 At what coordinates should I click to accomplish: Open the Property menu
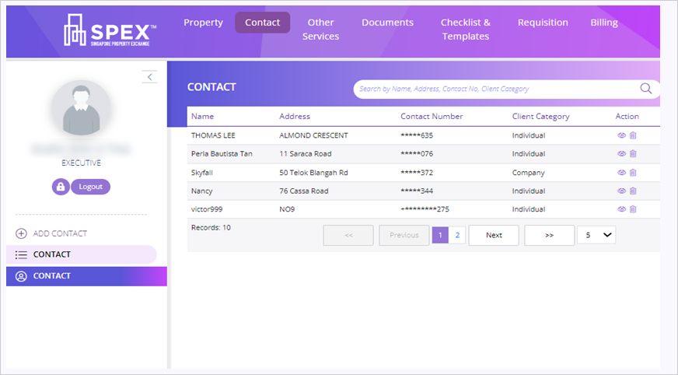(203, 23)
